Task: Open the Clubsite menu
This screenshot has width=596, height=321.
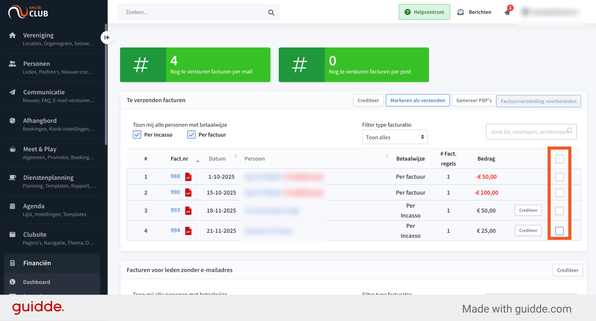Action: pos(52,238)
